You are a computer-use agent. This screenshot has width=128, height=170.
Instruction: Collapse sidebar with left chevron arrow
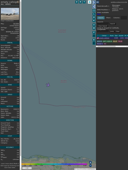coord(94,6)
